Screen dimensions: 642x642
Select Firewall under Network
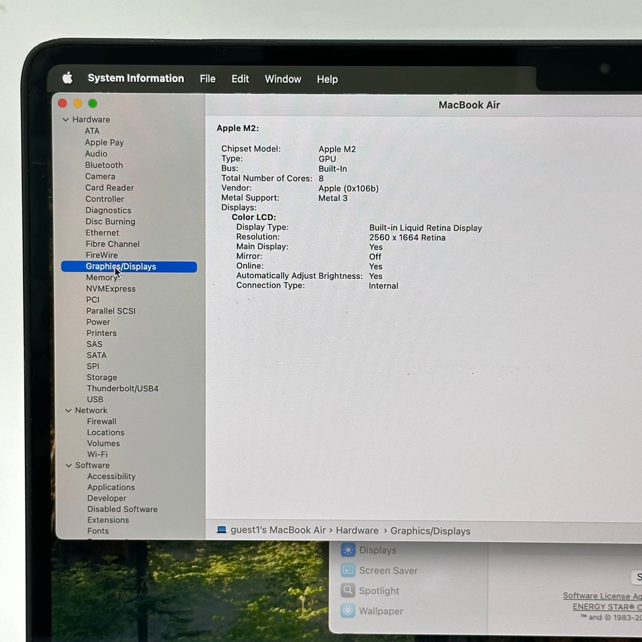(102, 422)
